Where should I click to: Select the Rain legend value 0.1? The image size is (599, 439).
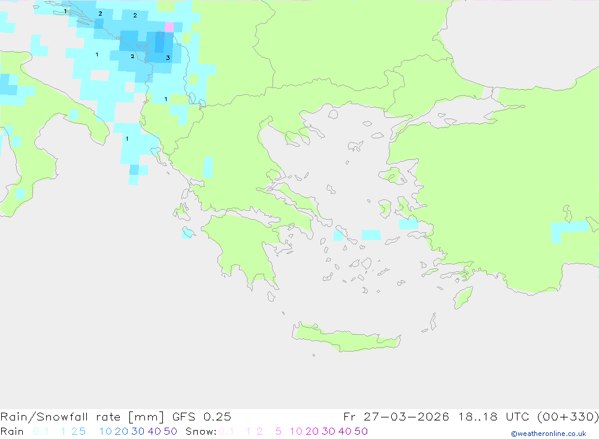coord(41,431)
